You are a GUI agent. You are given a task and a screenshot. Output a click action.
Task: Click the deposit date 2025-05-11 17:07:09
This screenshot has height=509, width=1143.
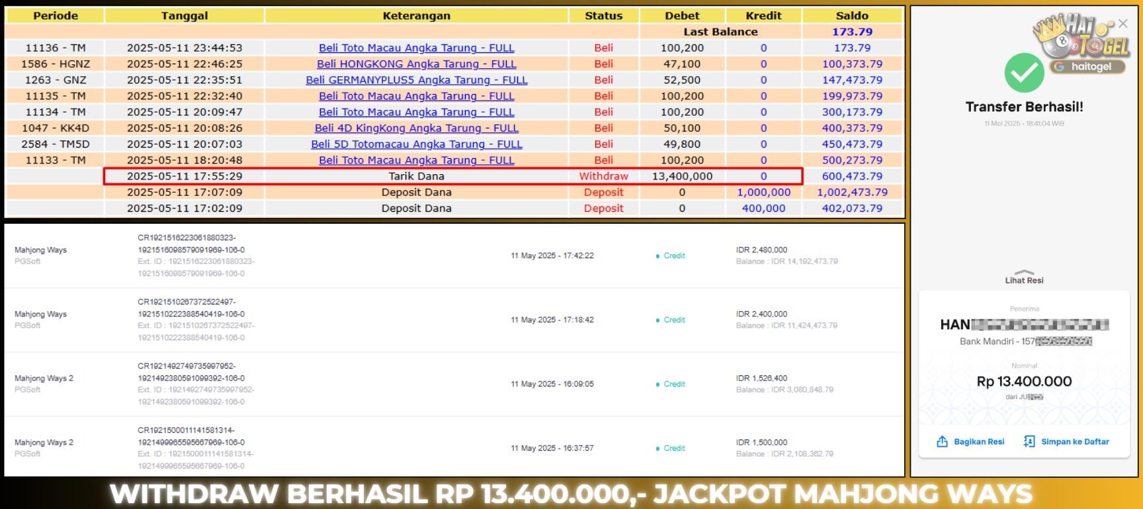[x=185, y=192]
